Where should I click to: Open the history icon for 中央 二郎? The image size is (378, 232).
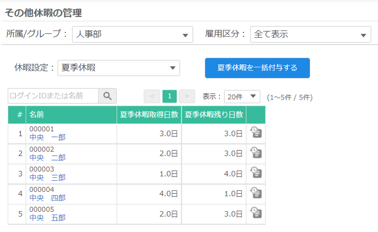click(x=256, y=153)
